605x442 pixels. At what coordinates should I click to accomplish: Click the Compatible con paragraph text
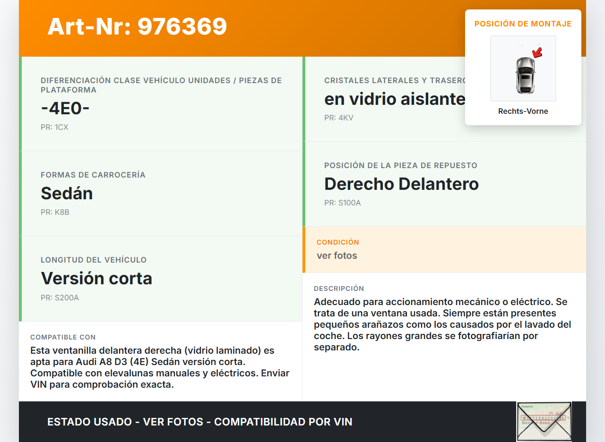coord(160,367)
